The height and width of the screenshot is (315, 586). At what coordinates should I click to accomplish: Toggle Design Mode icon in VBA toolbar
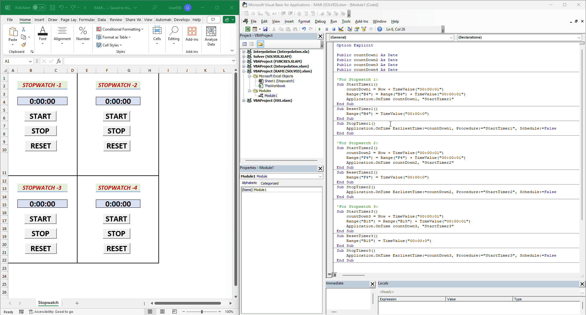click(x=341, y=29)
